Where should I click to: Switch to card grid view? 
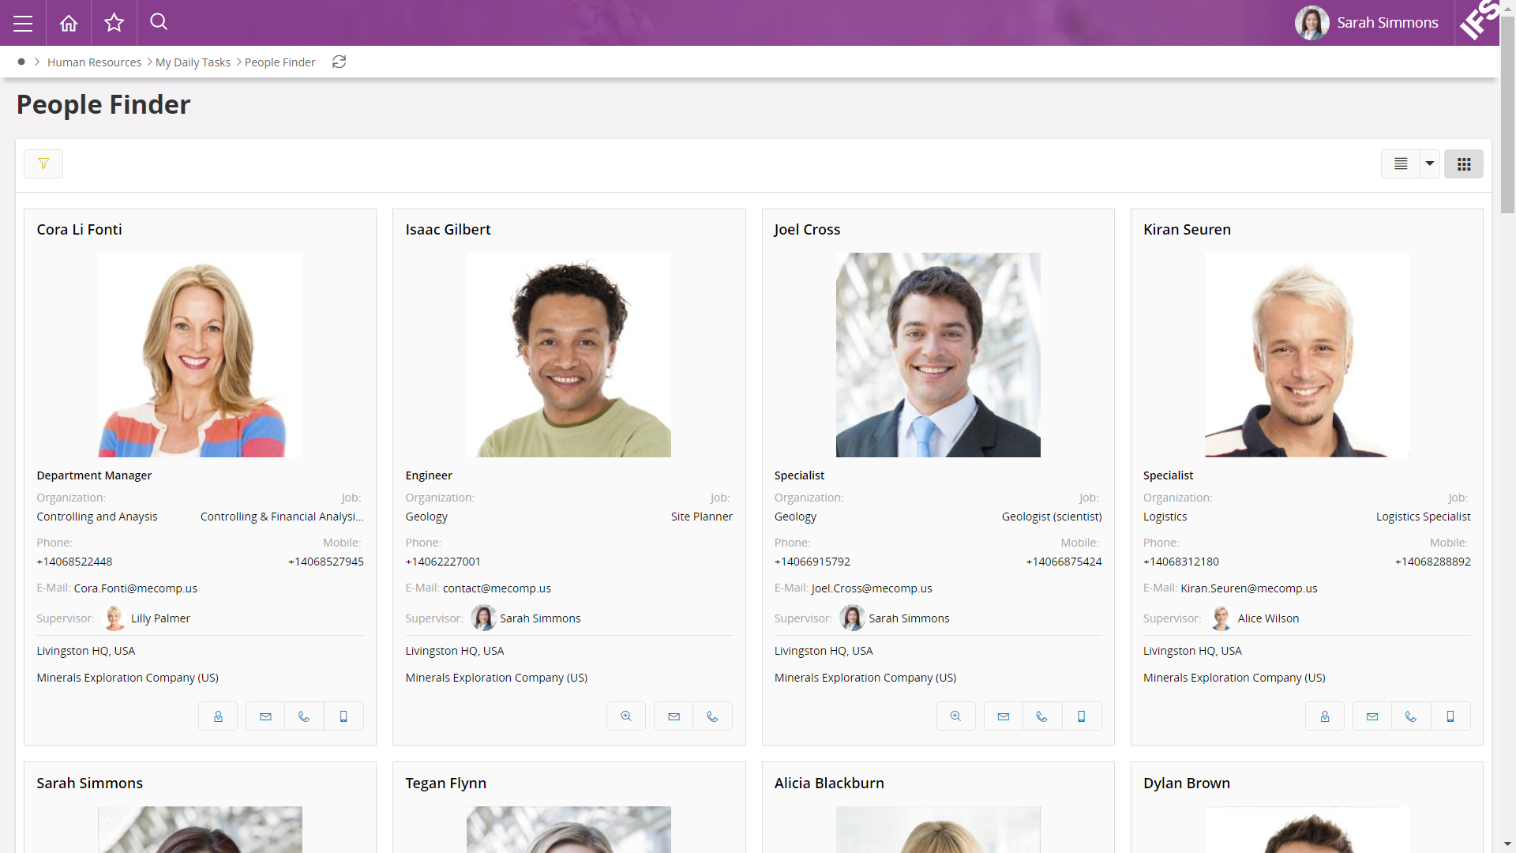[1463, 163]
